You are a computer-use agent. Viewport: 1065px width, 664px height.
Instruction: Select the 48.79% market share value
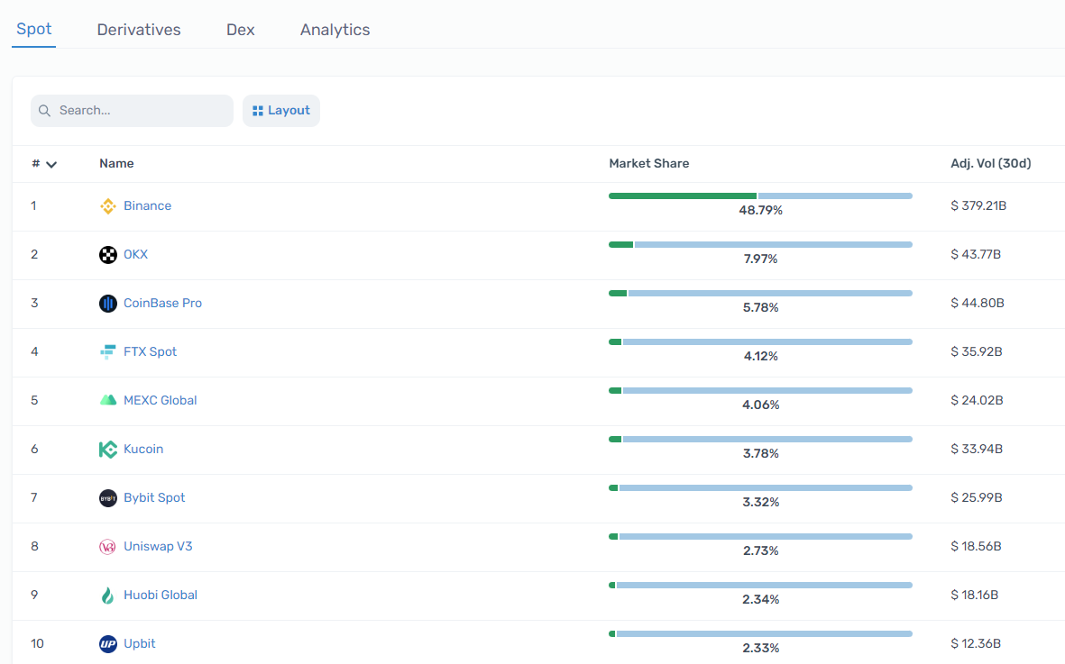pyautogui.click(x=761, y=210)
